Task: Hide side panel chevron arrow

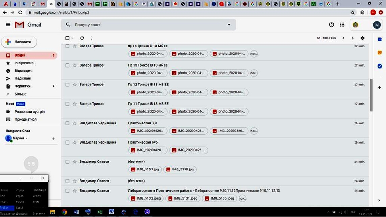Action: [x=379, y=200]
